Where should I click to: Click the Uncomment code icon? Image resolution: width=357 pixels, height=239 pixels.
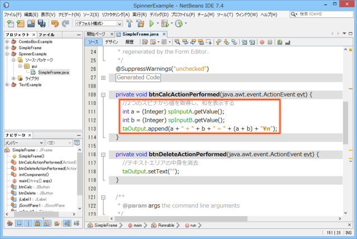288,42
